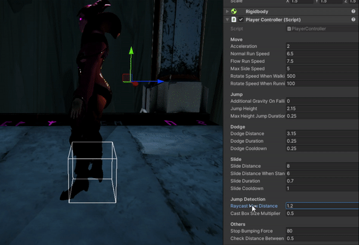
Task: Click the Cast Box Size Multiplier label
Action: pos(255,213)
